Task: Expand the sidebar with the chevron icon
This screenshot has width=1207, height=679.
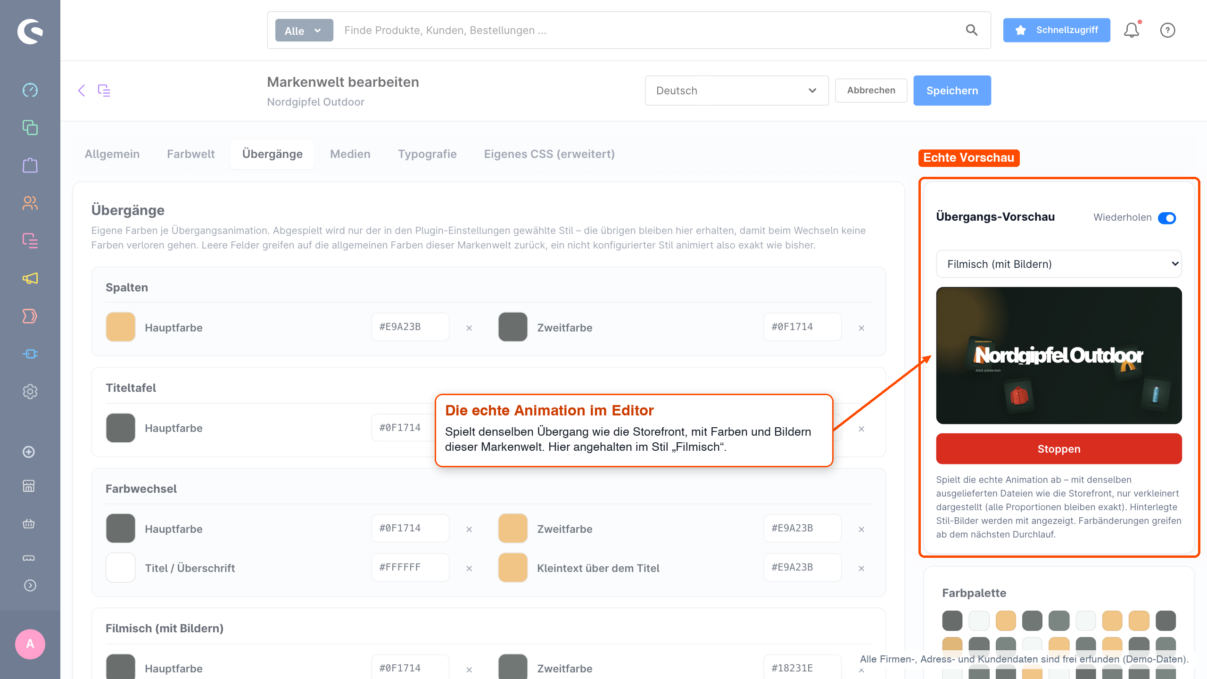Action: [x=30, y=585]
